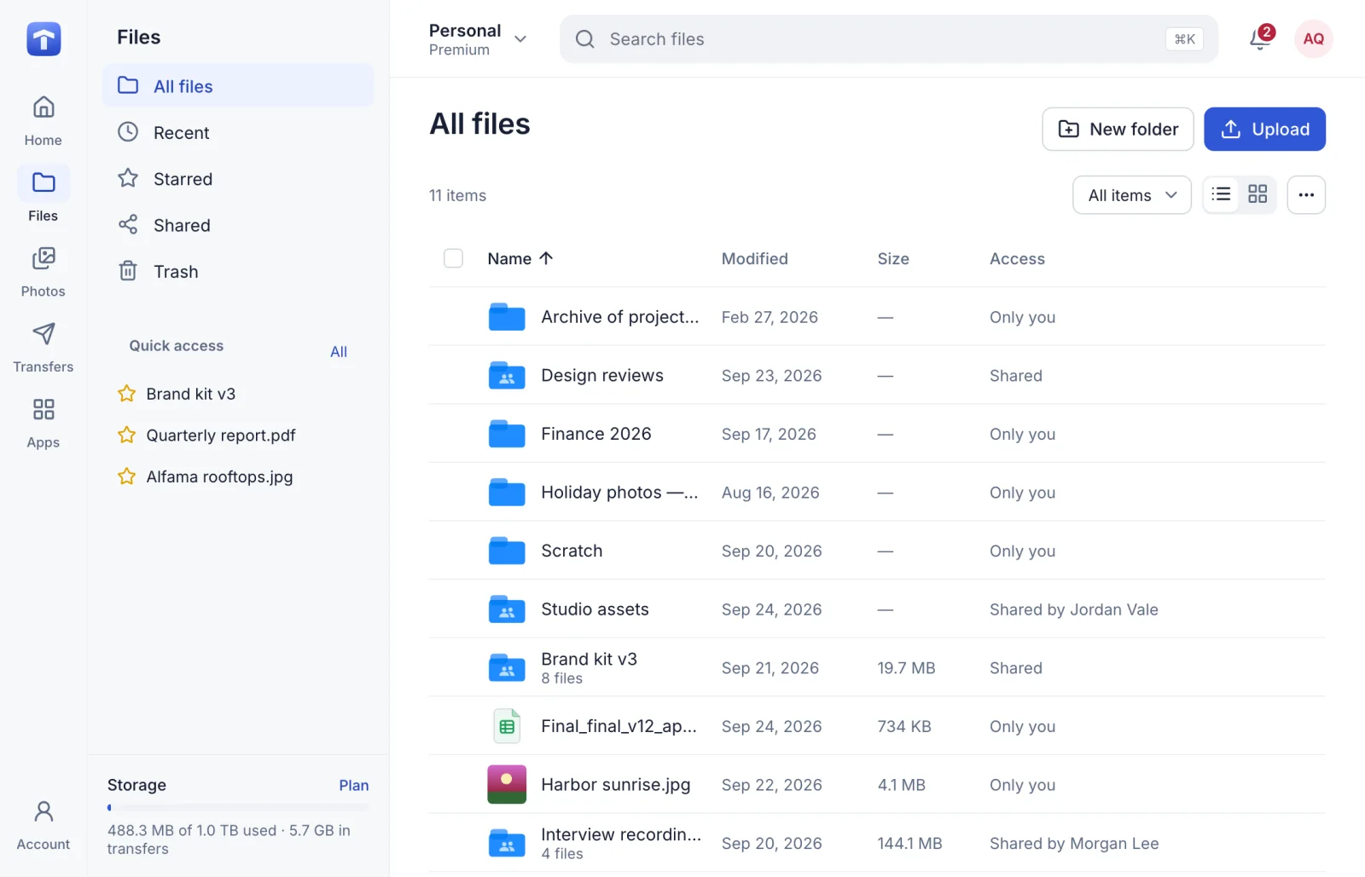Click Plan link in Storage panel
The image size is (1365, 877).
(x=354, y=785)
